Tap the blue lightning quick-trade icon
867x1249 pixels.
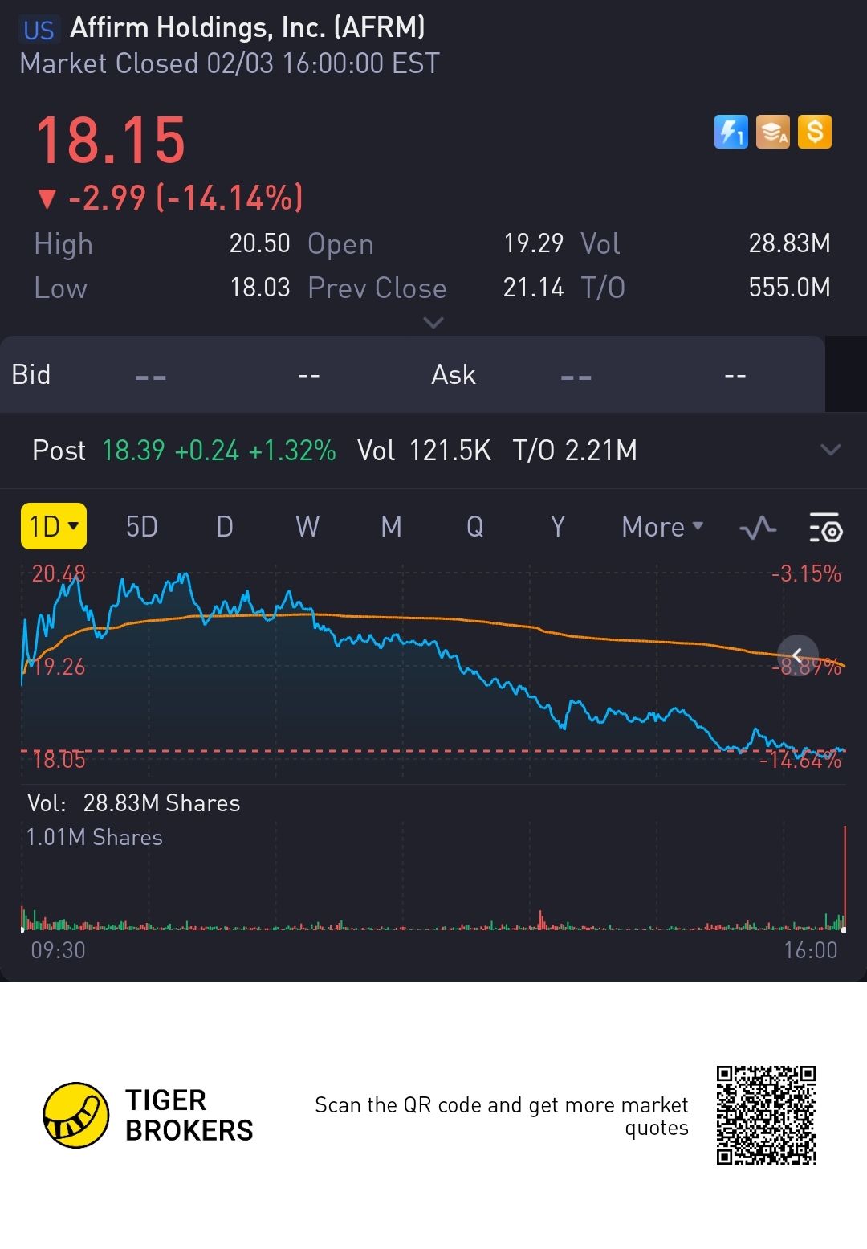tap(731, 132)
